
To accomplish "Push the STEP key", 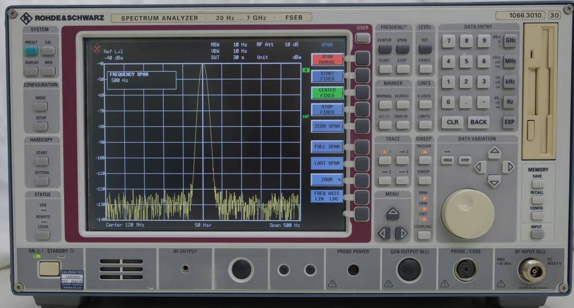I will point(465,160).
